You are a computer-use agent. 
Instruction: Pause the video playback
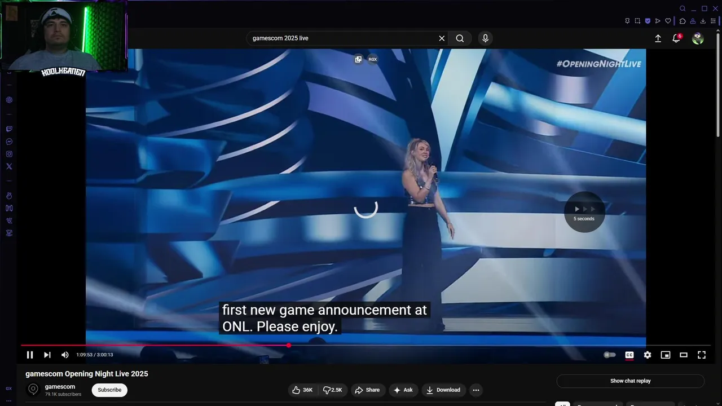click(30, 355)
